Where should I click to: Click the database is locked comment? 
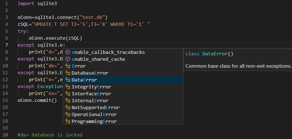click(50, 135)
